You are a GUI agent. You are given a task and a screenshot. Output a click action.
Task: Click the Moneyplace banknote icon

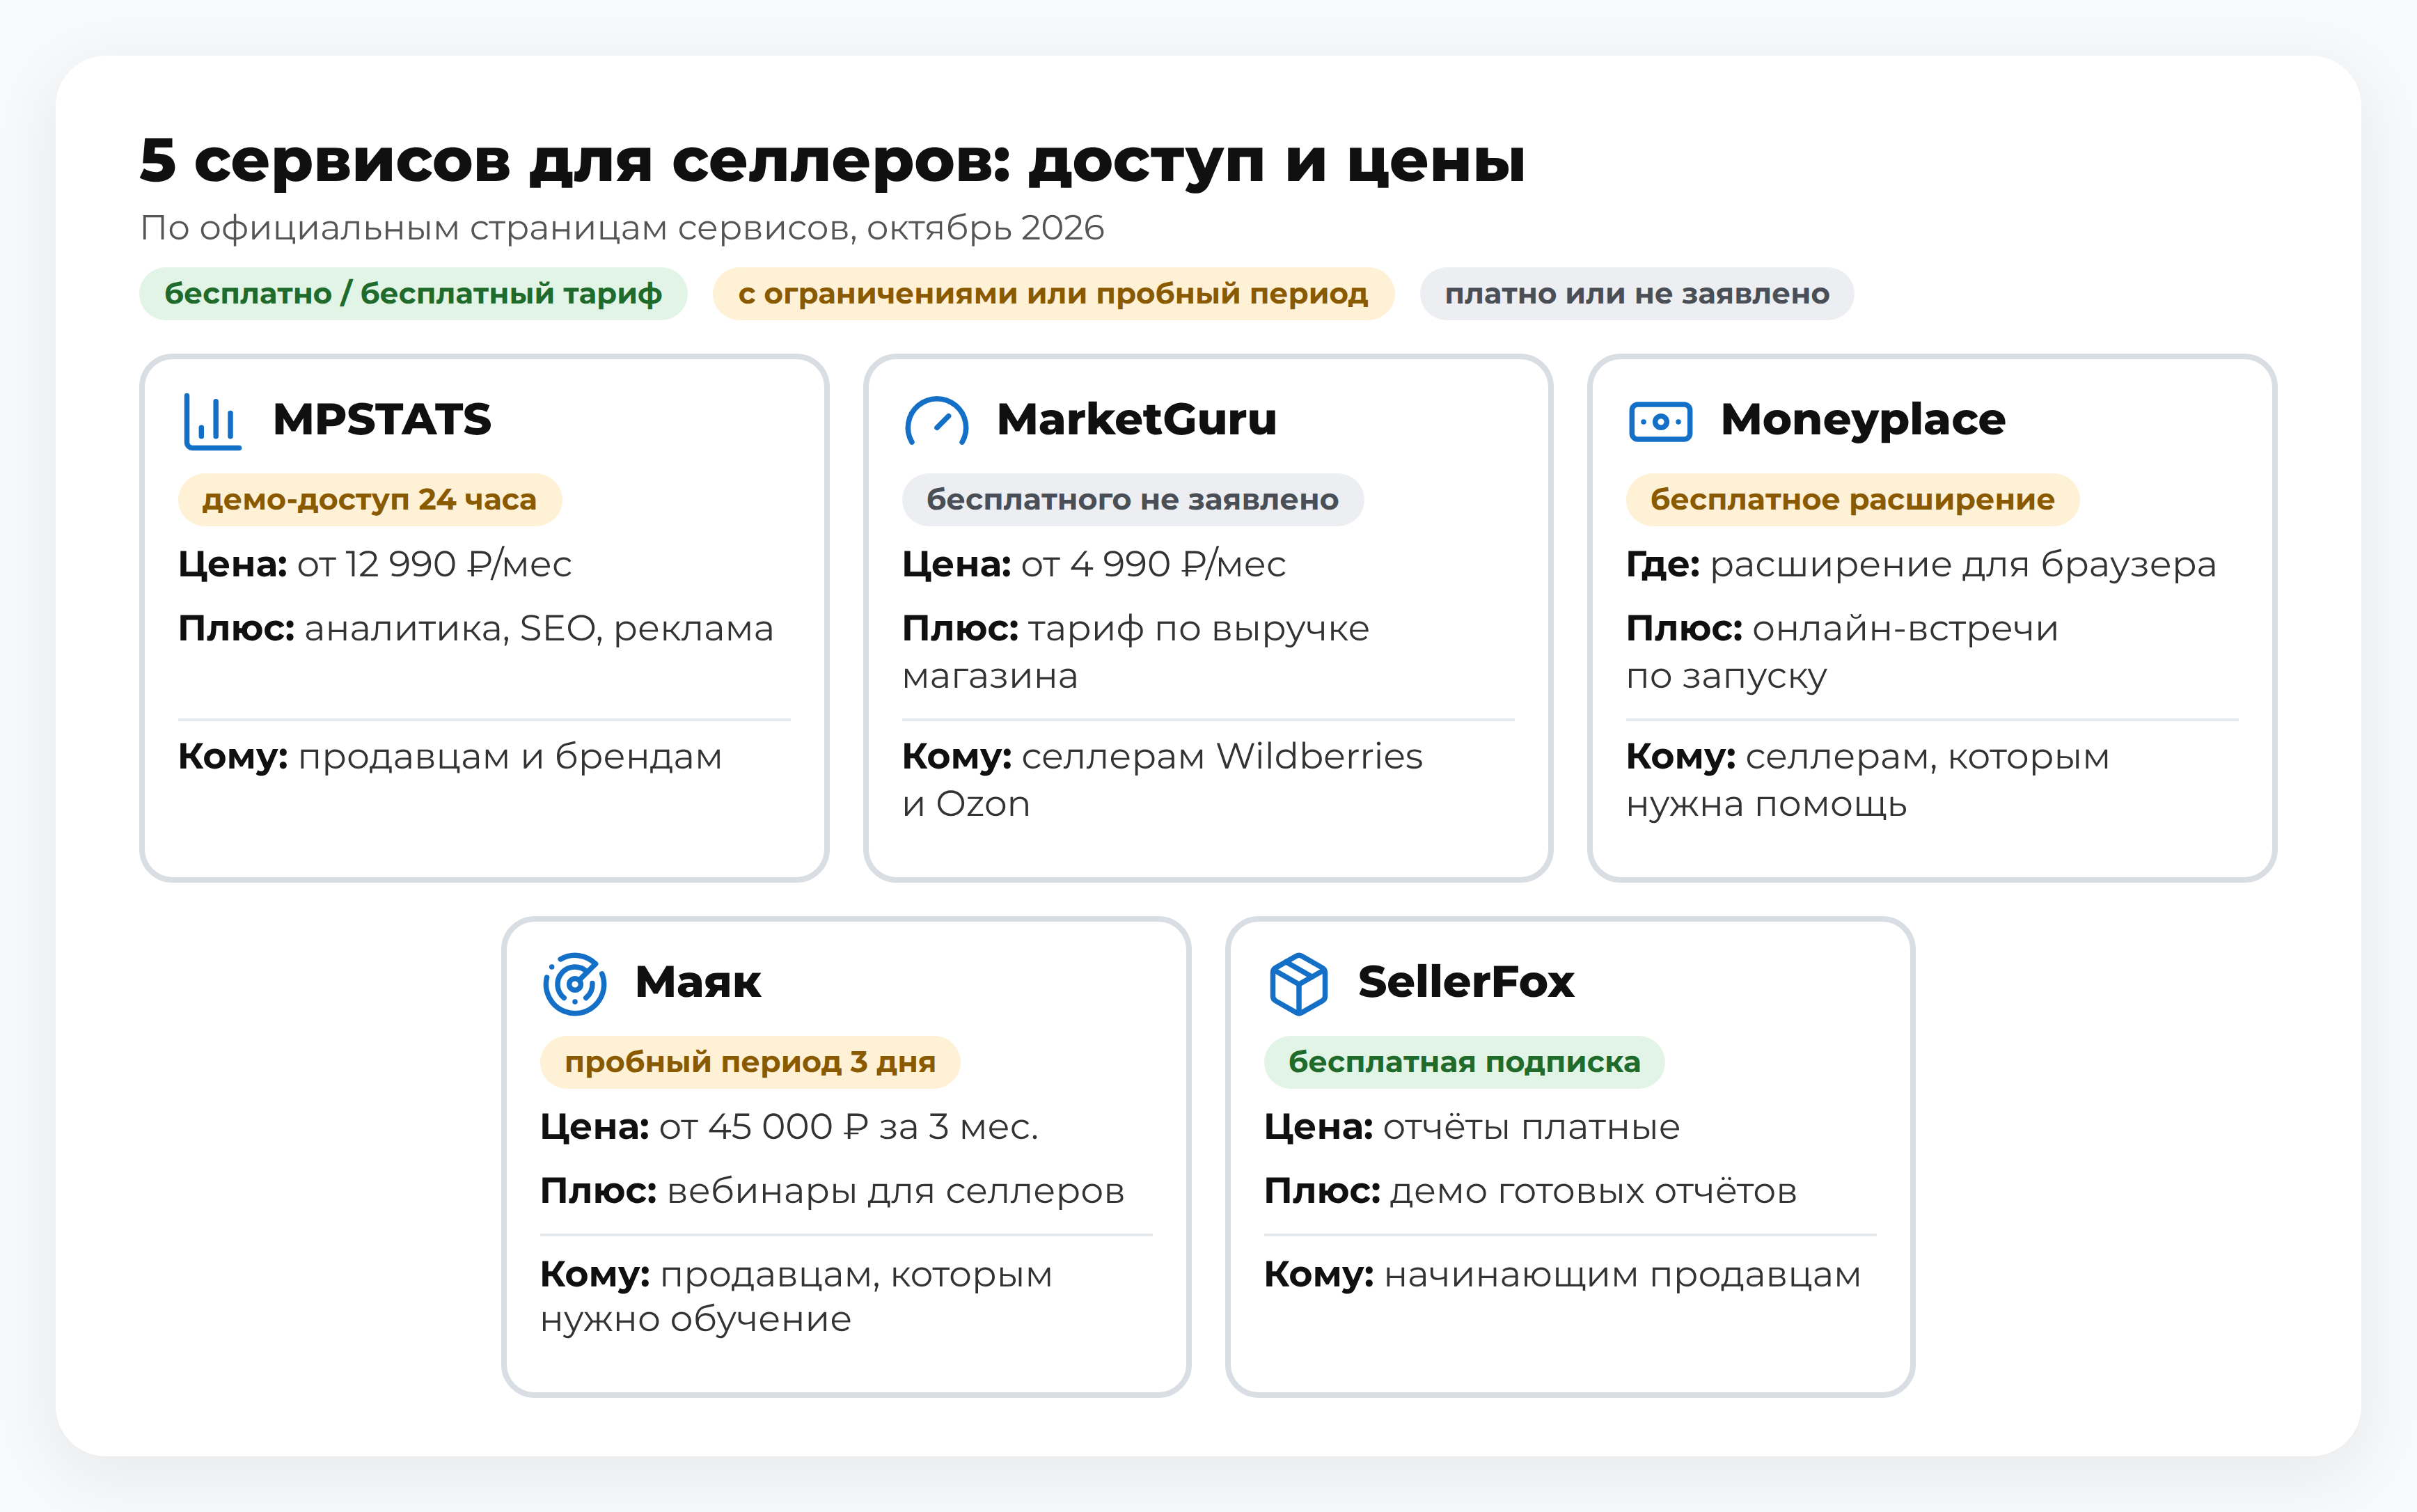[1660, 421]
